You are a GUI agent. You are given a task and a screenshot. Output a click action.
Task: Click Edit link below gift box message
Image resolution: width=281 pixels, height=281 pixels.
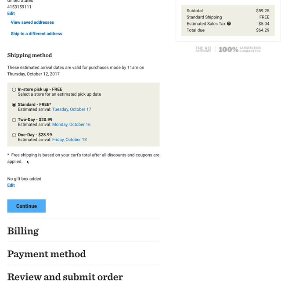[11, 185]
